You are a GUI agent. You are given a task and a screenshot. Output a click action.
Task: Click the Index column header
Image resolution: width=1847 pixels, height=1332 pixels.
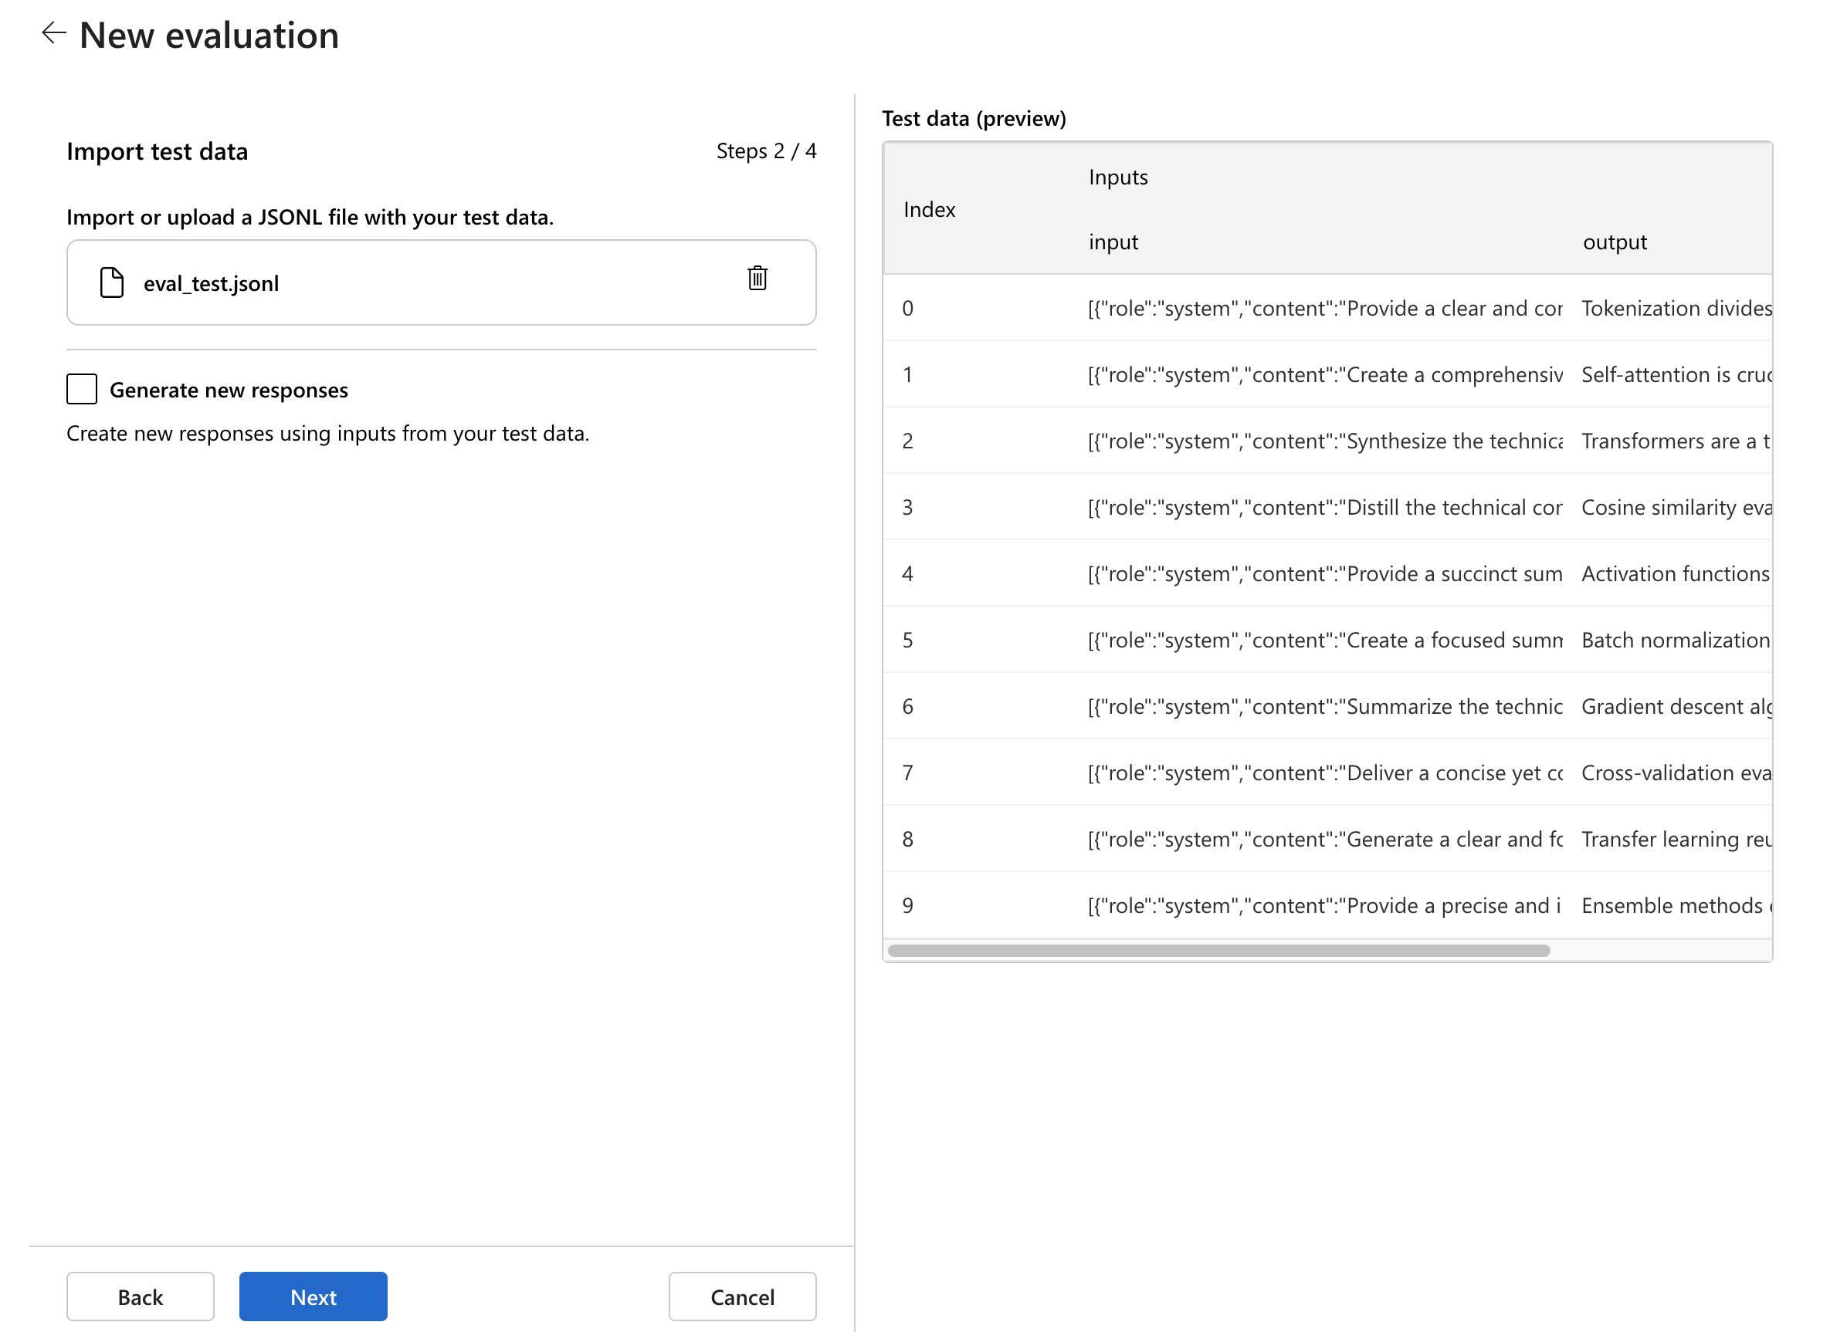tap(929, 209)
